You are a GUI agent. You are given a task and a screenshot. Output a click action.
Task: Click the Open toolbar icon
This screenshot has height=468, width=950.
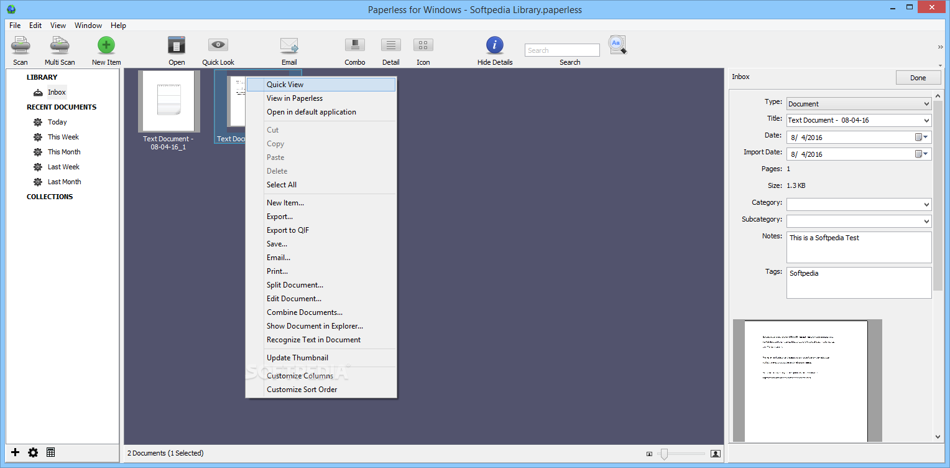177,45
